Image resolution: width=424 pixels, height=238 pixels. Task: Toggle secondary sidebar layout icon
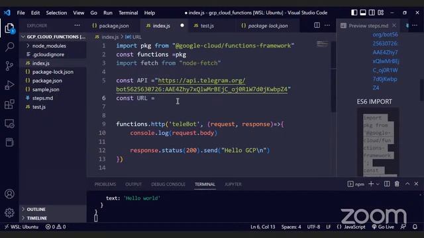click(372, 13)
